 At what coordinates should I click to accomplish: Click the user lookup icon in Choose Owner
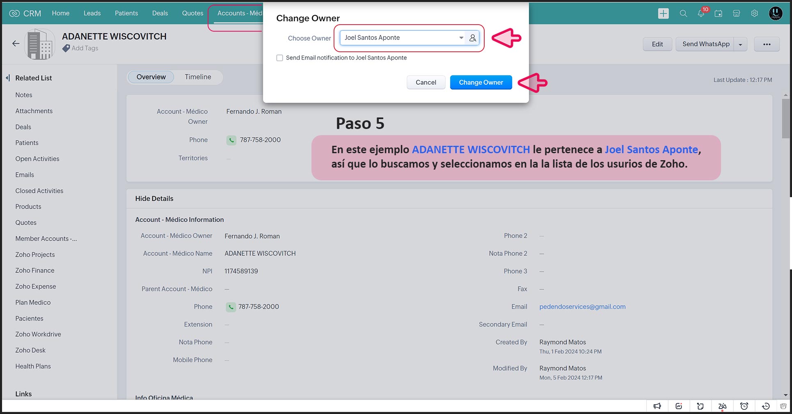tap(473, 38)
